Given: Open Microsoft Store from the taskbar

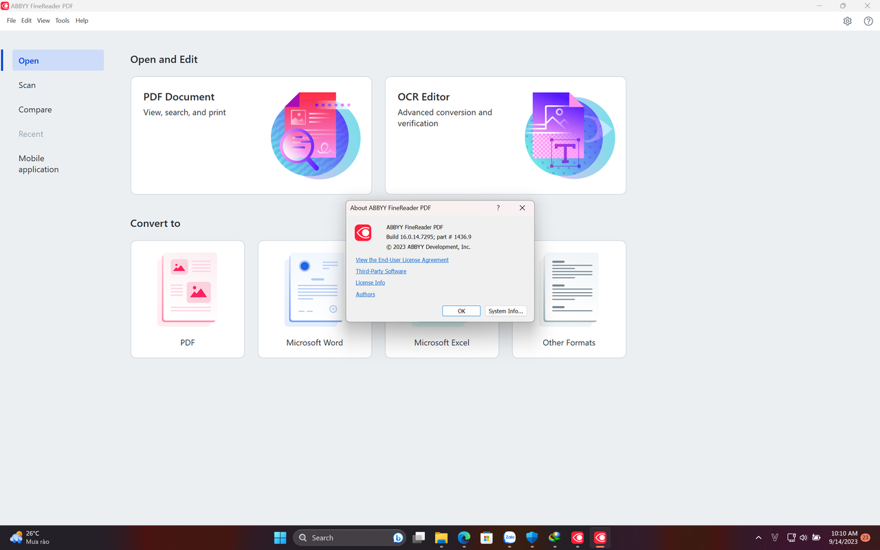Looking at the screenshot, I should coord(487,538).
